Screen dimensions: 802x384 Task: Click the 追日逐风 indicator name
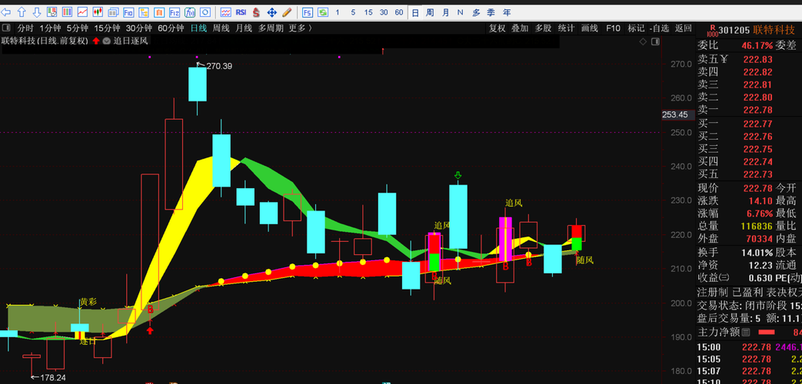(x=131, y=41)
